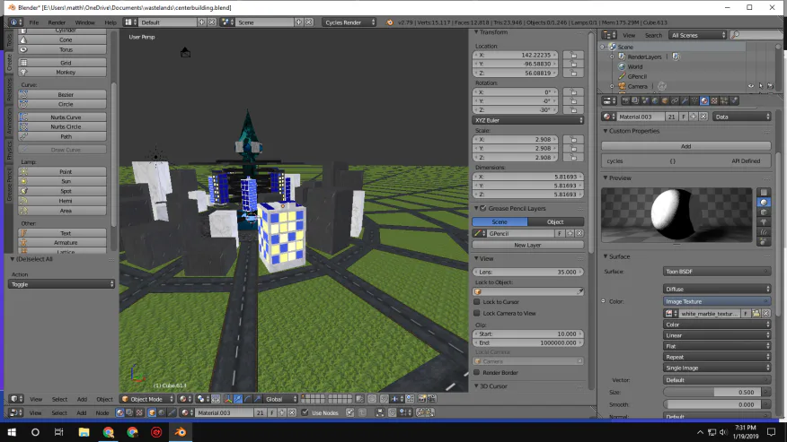Image resolution: width=787 pixels, height=442 pixels.
Task: Click the material preview sphere thumbnail
Action: click(676, 215)
